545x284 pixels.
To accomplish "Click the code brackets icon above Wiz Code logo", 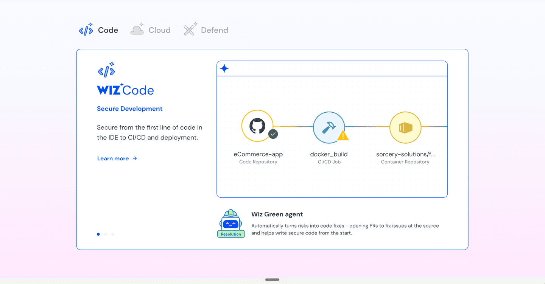I will pos(106,70).
